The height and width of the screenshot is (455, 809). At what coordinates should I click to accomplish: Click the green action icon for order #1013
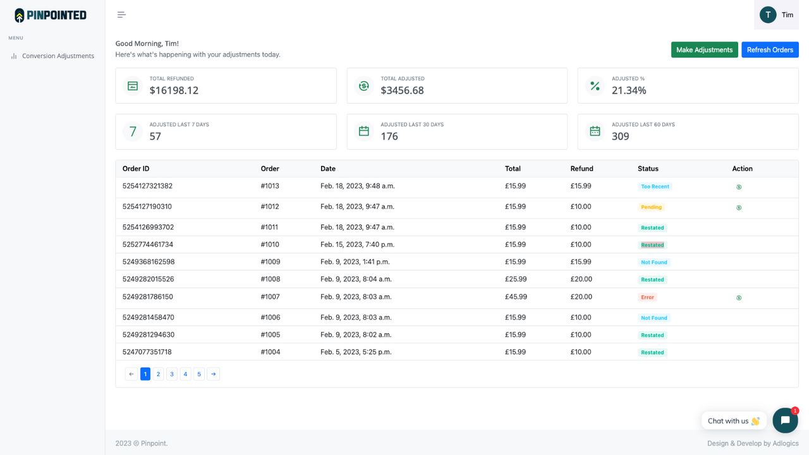(738, 187)
